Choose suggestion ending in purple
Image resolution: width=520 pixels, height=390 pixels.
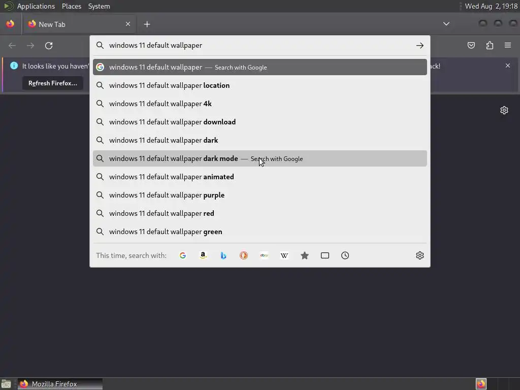[x=260, y=195]
